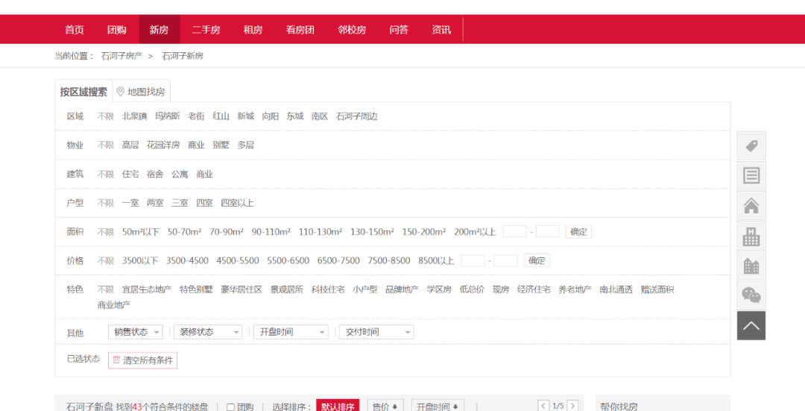Viewport: 805px width, 411px height.
Task: Choose feature 宜居生态地产
Action: [147, 289]
